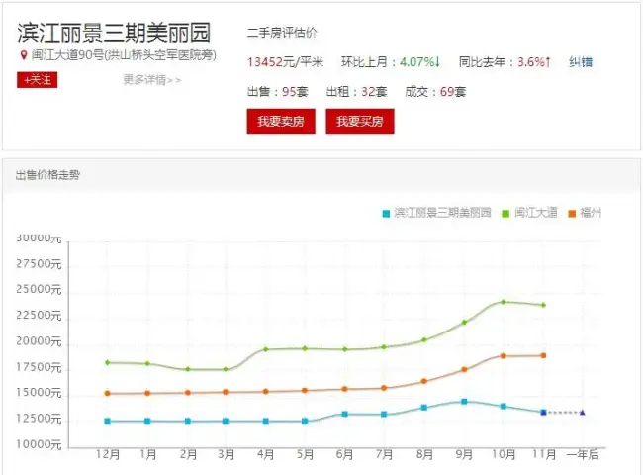Click 成交：69套 deal count
643x475 pixels.
pos(435,91)
